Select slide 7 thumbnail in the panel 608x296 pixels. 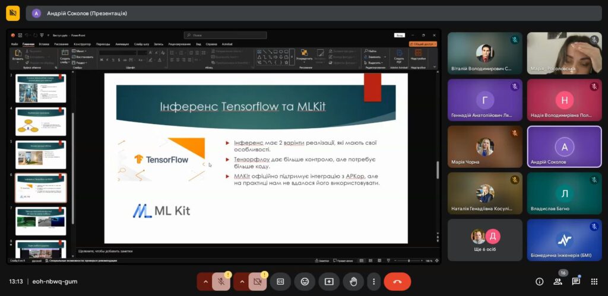pyautogui.click(x=41, y=221)
